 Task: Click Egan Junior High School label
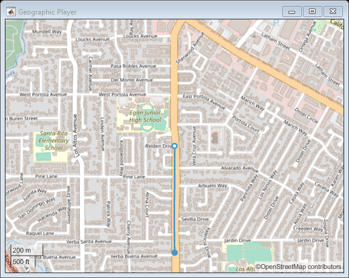[x=145, y=116]
